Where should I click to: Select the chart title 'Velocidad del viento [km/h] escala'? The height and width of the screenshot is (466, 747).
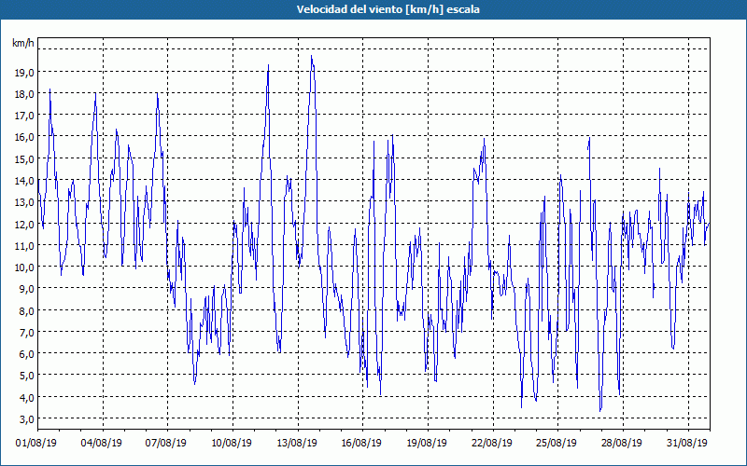pyautogui.click(x=388, y=9)
